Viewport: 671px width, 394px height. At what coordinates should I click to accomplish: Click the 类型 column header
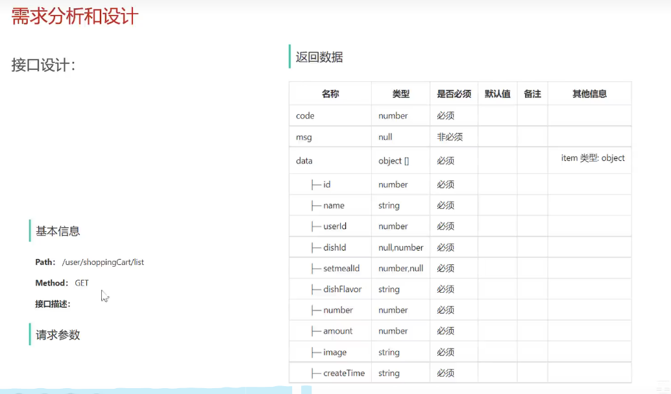point(400,93)
